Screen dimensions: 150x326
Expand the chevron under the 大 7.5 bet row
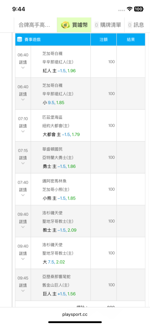click(x=23, y=259)
